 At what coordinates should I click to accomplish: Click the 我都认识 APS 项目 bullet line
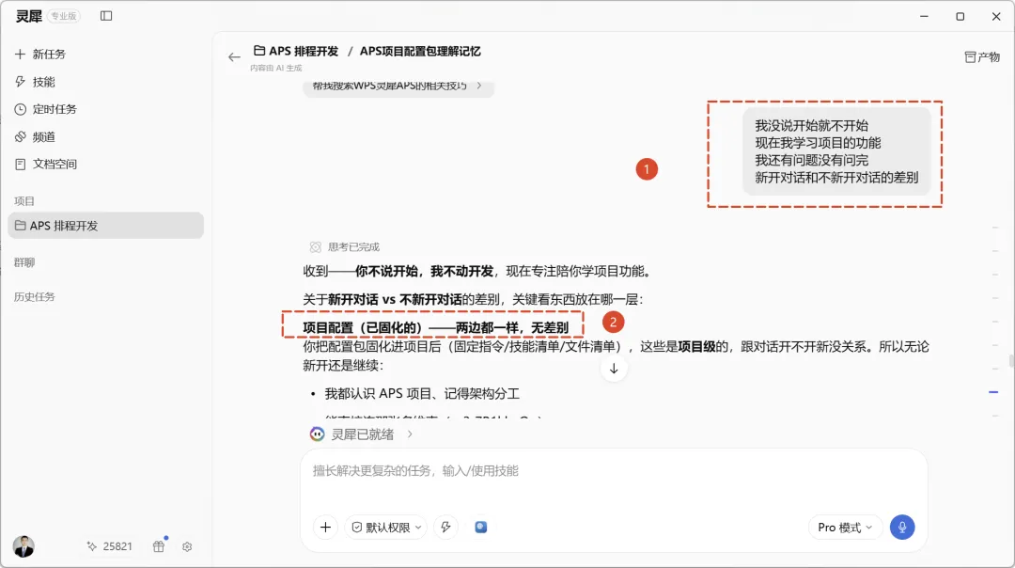tap(421, 394)
